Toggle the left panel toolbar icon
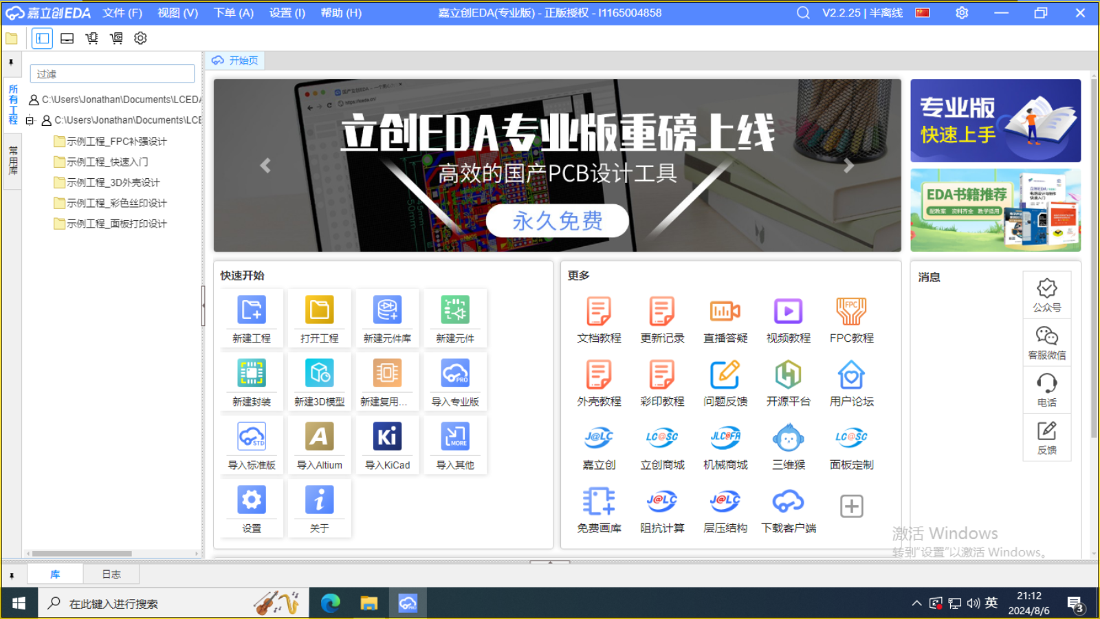This screenshot has width=1100, height=619. (x=43, y=39)
